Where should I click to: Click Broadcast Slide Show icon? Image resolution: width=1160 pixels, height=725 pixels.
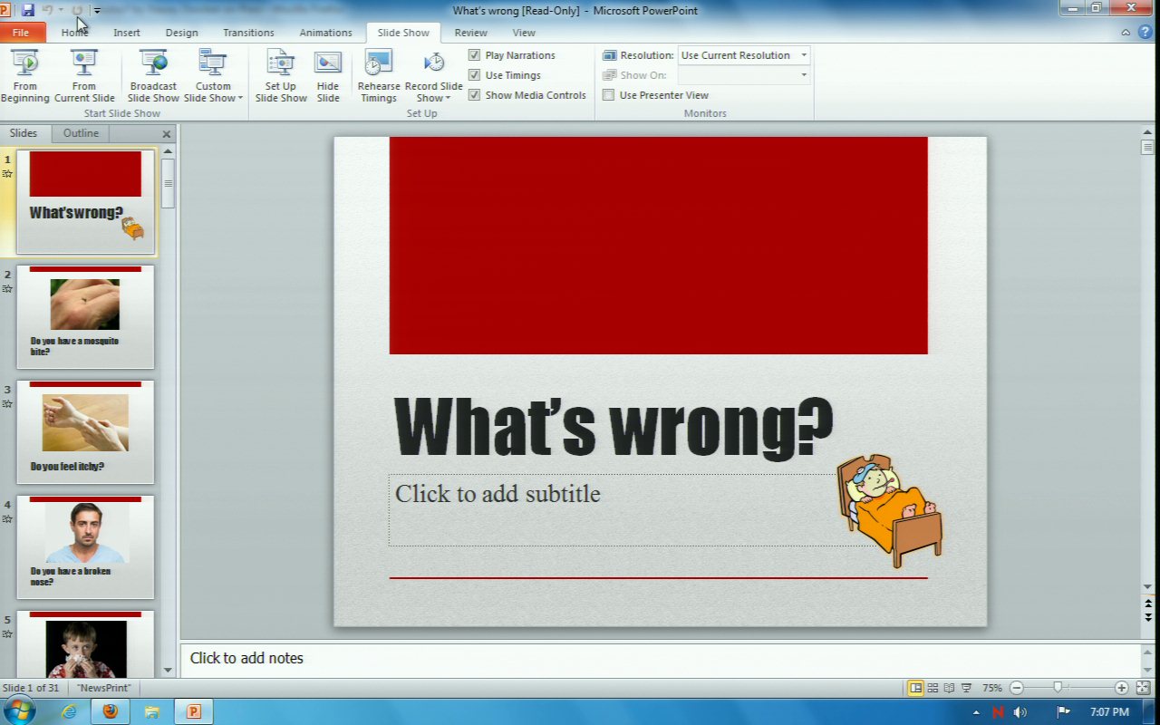(153, 63)
